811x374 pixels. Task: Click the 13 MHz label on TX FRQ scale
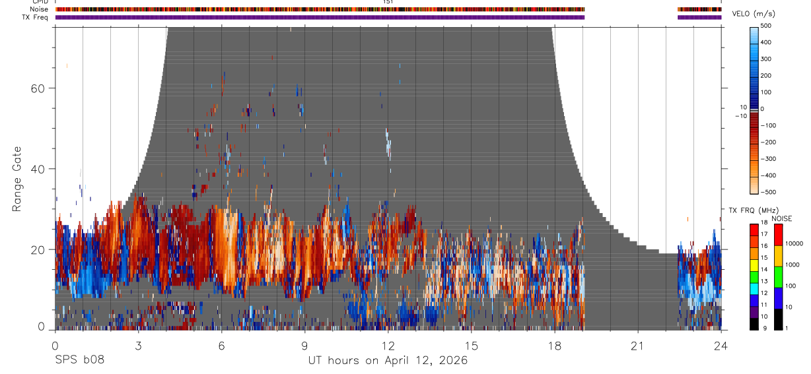[765, 282]
